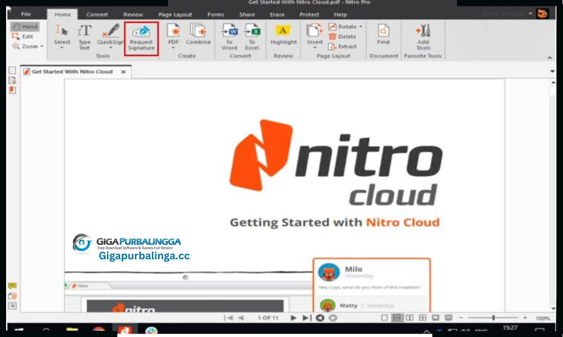Open the Comments pane icon
The width and height of the screenshot is (563, 337).
(12, 286)
